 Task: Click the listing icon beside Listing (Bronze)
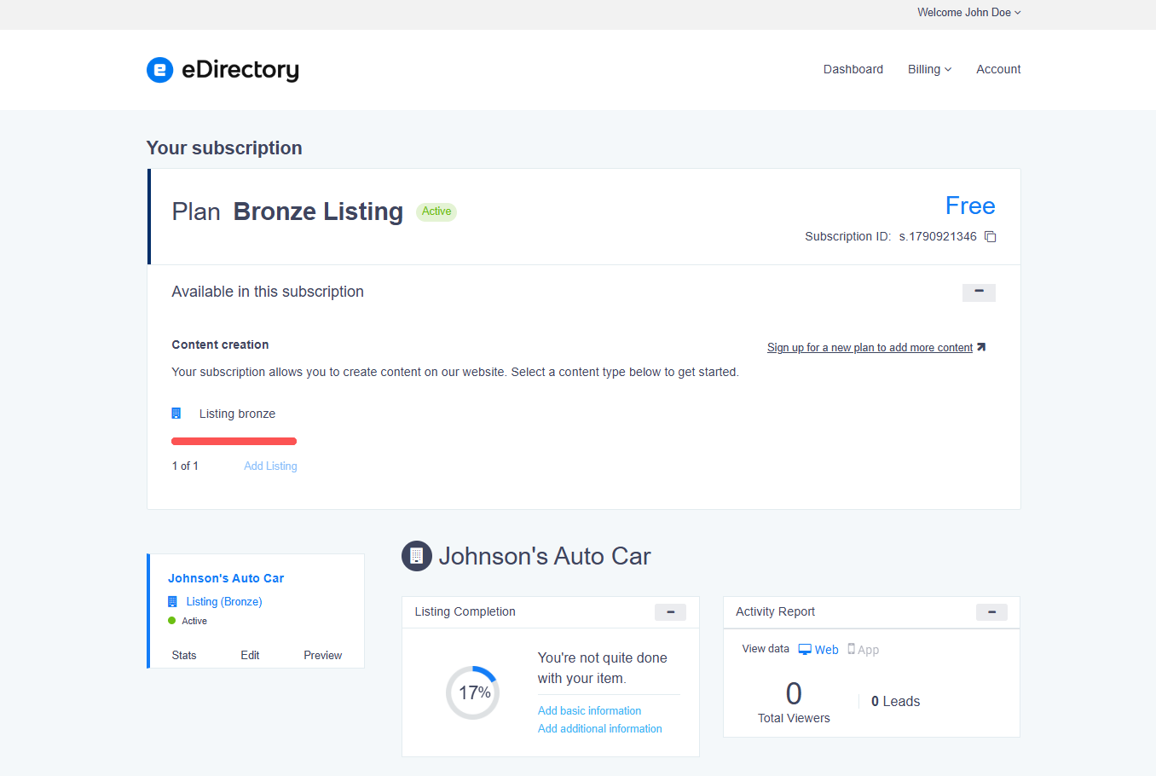173,601
